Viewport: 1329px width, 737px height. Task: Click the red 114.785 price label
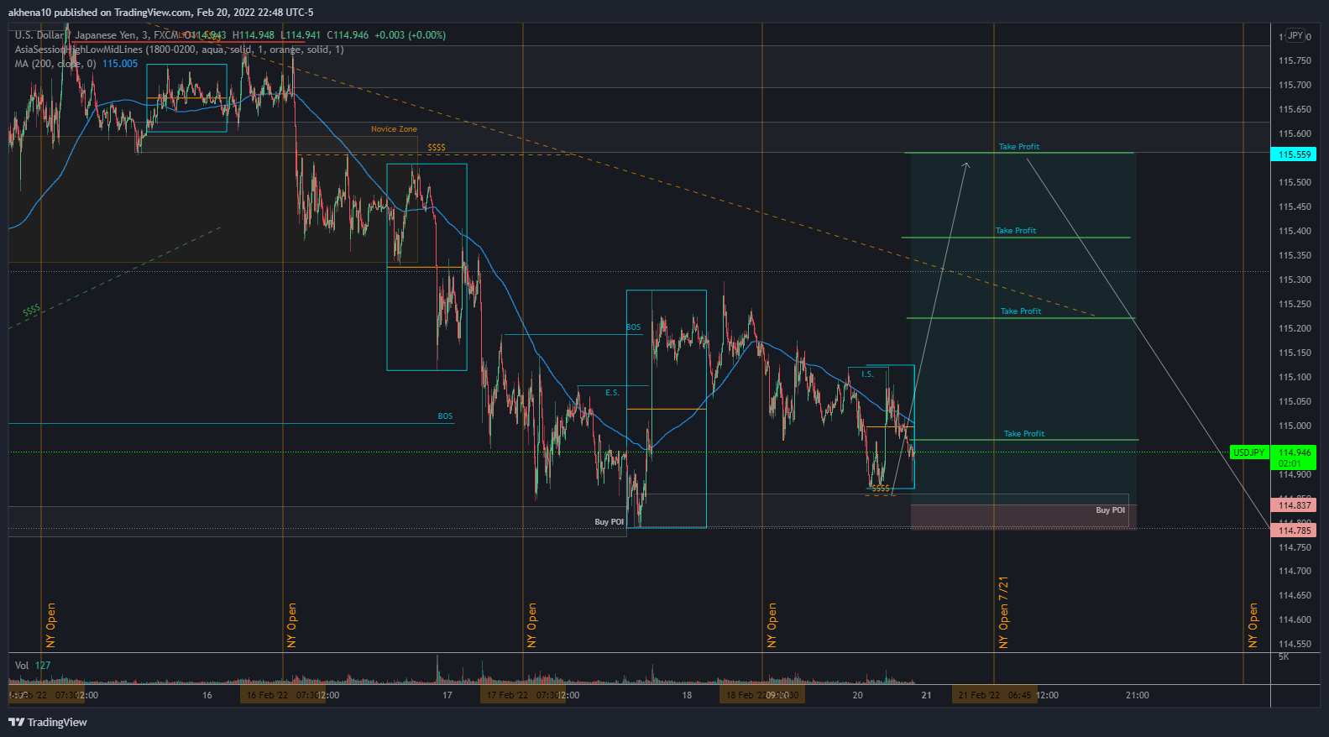coord(1294,531)
